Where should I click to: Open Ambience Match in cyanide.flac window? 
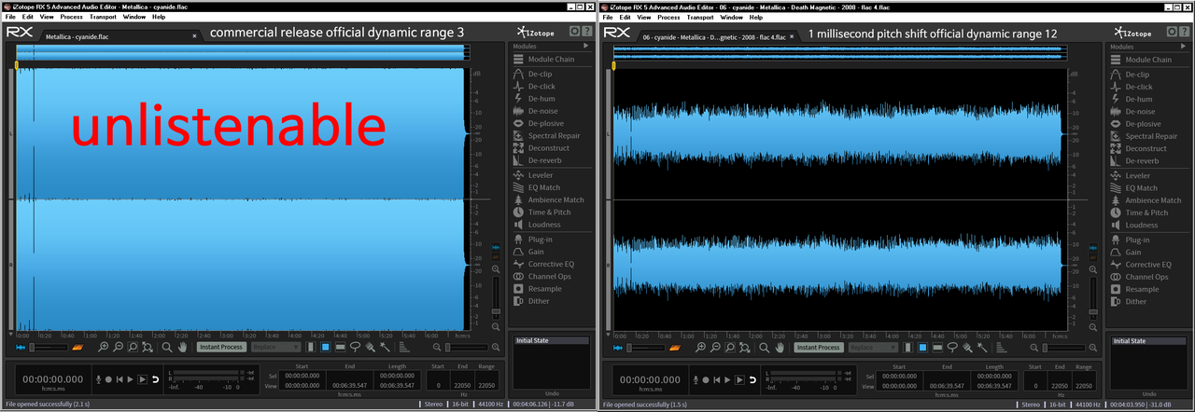(x=548, y=199)
